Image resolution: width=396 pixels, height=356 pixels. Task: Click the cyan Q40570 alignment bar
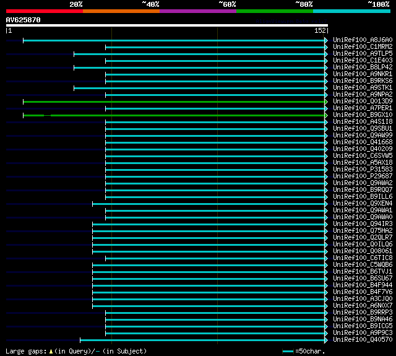(x=202, y=341)
